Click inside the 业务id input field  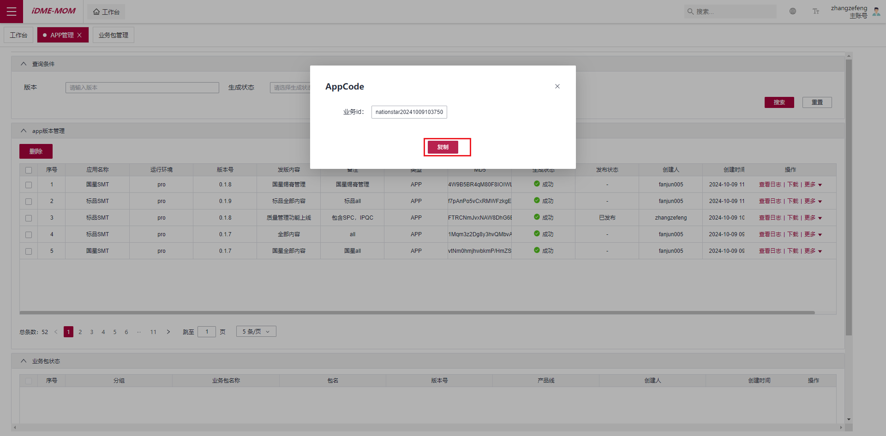409,112
